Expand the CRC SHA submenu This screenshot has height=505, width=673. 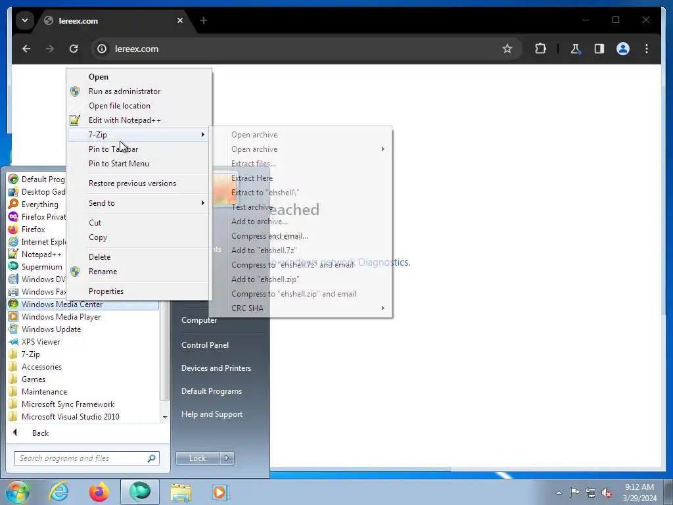(x=300, y=308)
